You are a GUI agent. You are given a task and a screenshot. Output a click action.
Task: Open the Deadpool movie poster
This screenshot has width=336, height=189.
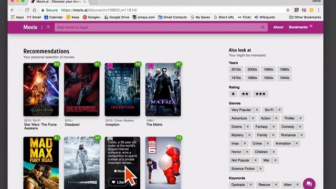pos(82,90)
